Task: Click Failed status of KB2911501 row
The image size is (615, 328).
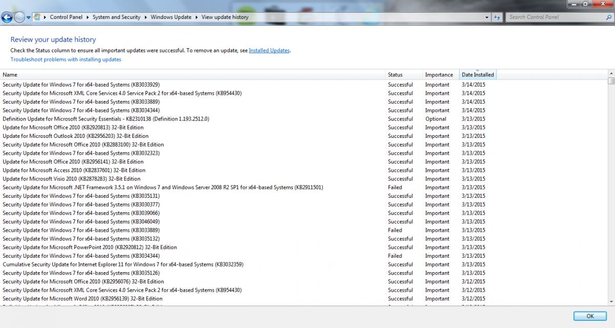Action: tap(395, 188)
